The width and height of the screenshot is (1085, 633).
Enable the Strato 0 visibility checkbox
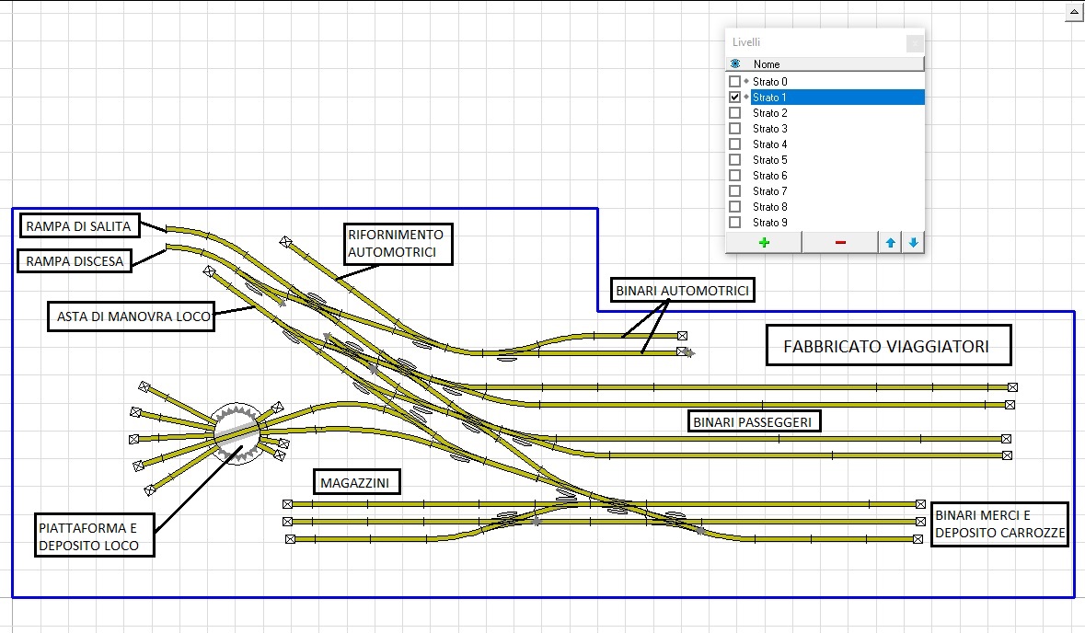(734, 82)
